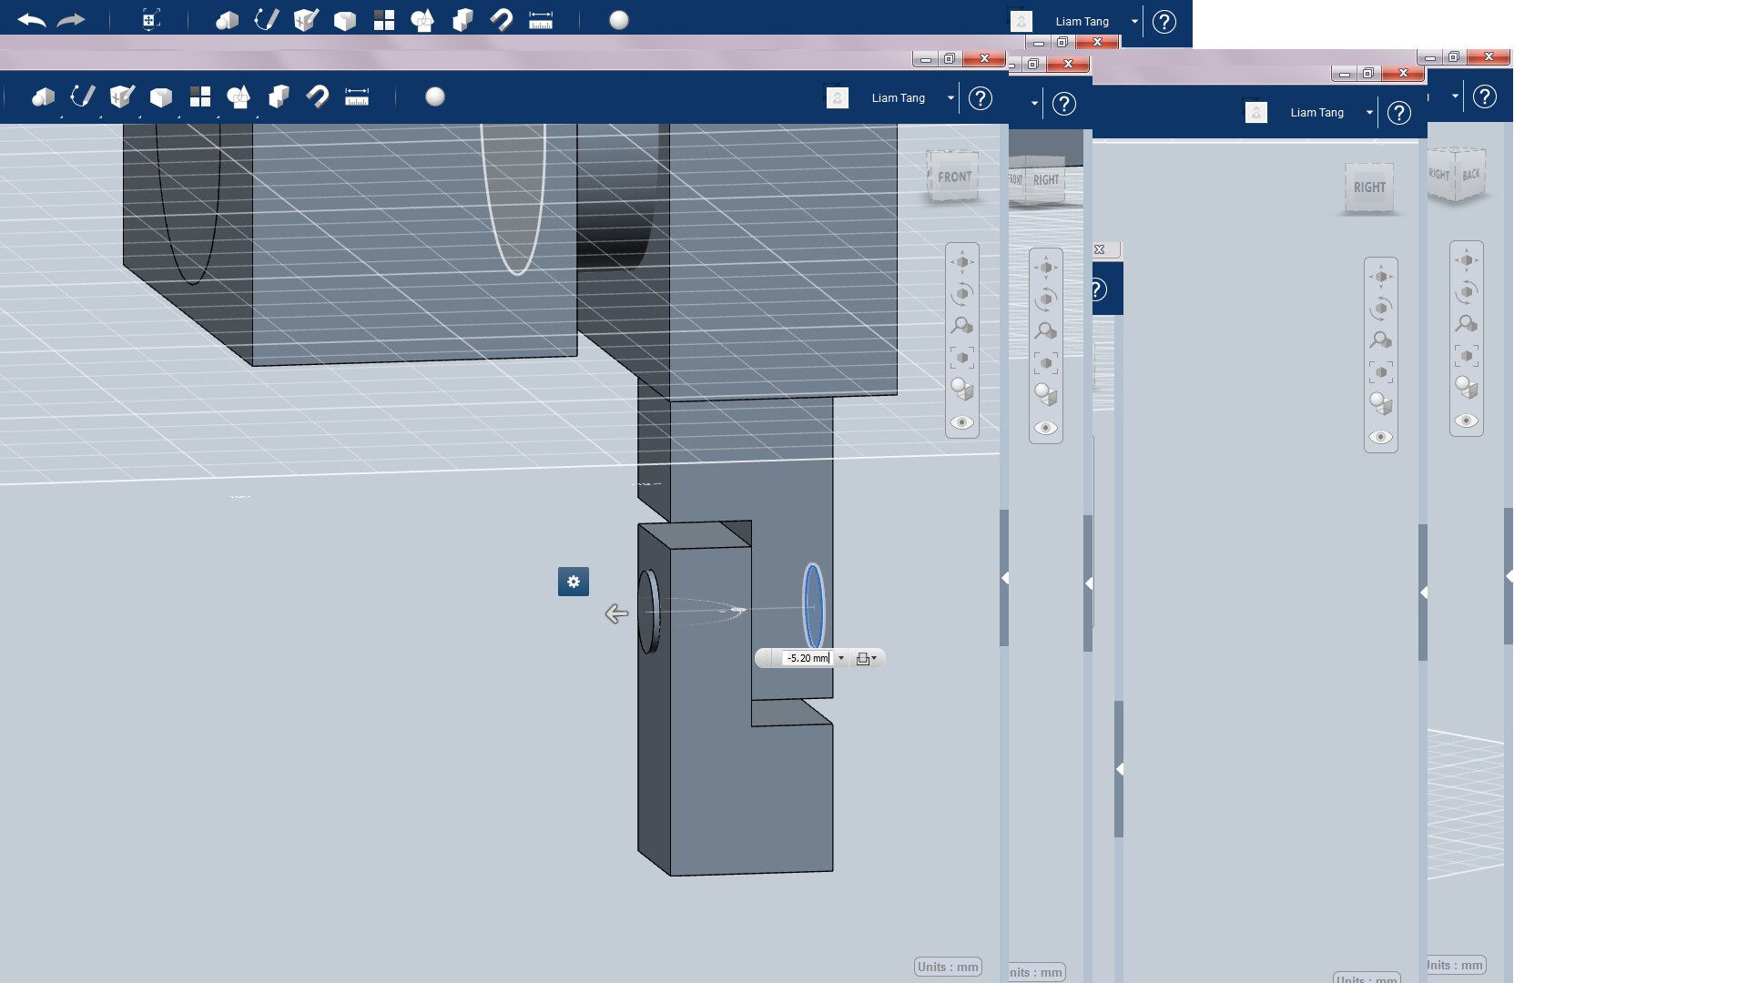The height and width of the screenshot is (983, 1748).
Task: Select Orbit tool in third window navigation bar
Action: point(1381,309)
